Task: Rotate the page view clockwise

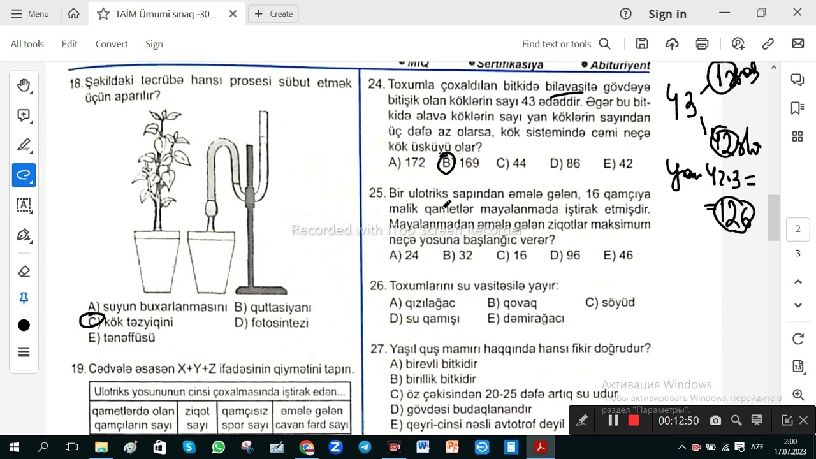Action: click(x=798, y=339)
